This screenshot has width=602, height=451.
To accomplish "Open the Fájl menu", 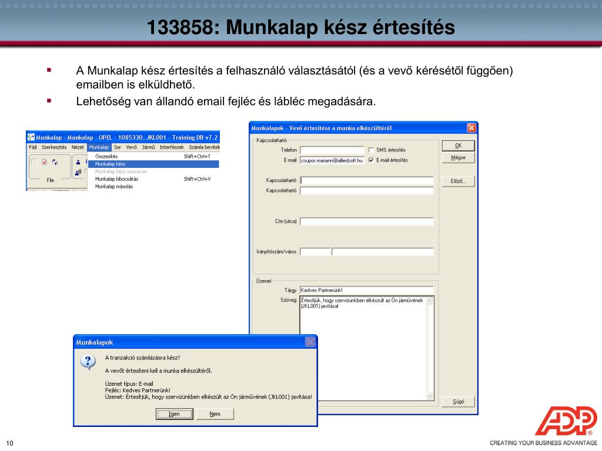I will click(33, 147).
